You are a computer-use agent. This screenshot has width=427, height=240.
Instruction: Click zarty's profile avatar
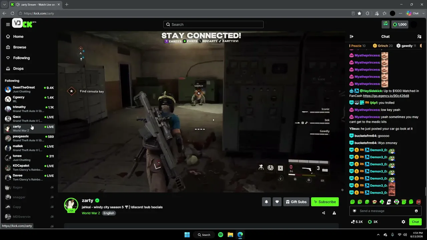coord(71,205)
